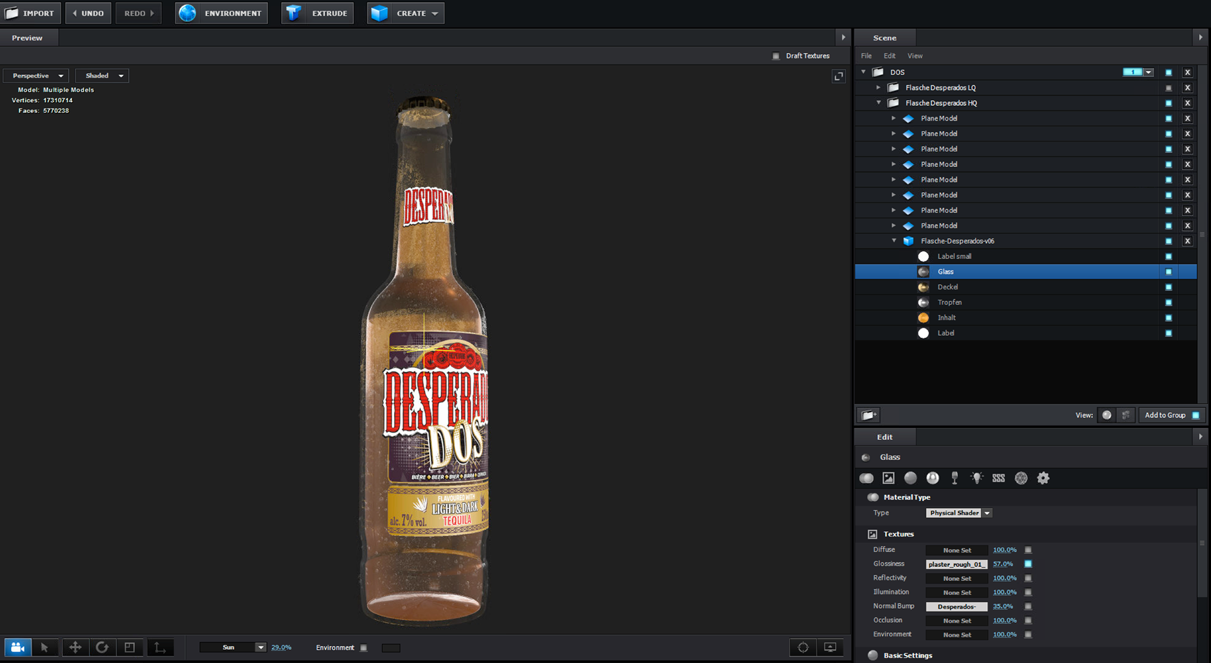The width and height of the screenshot is (1211, 663).
Task: Select the scale tool in viewport toolbar
Action: (130, 647)
